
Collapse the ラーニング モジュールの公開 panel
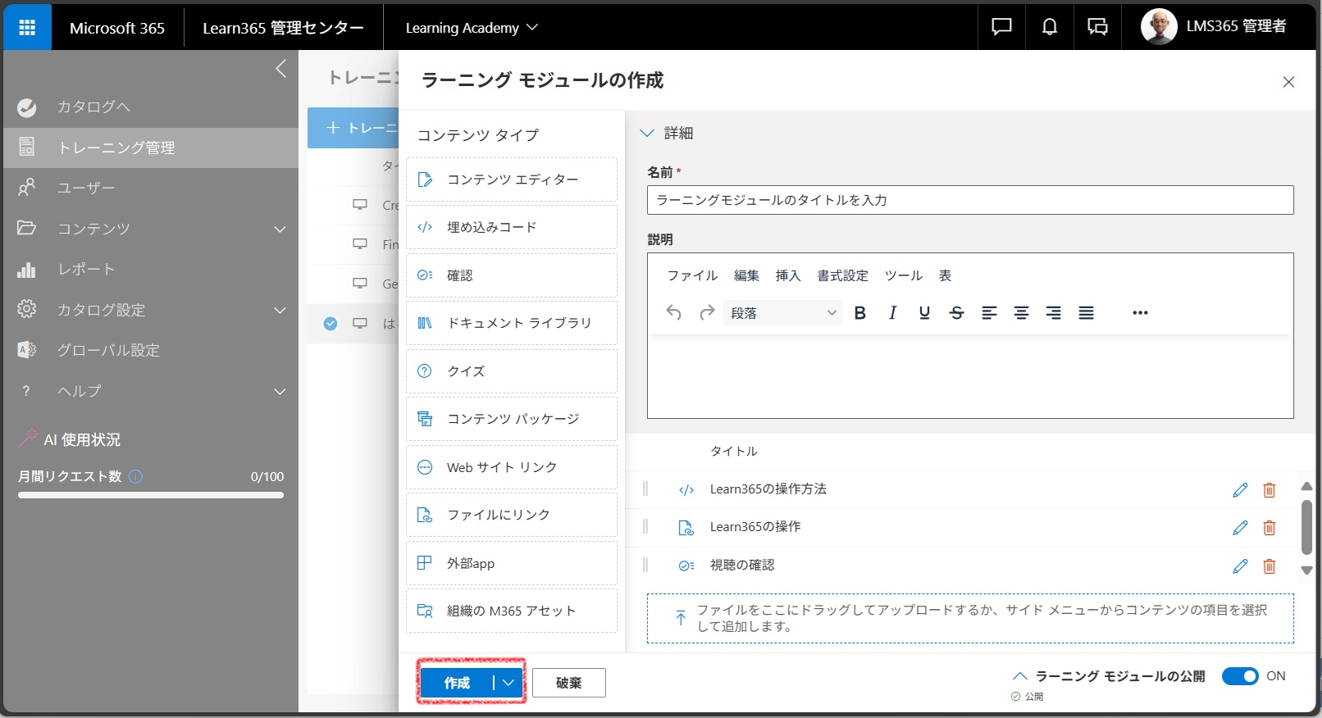(1020, 676)
